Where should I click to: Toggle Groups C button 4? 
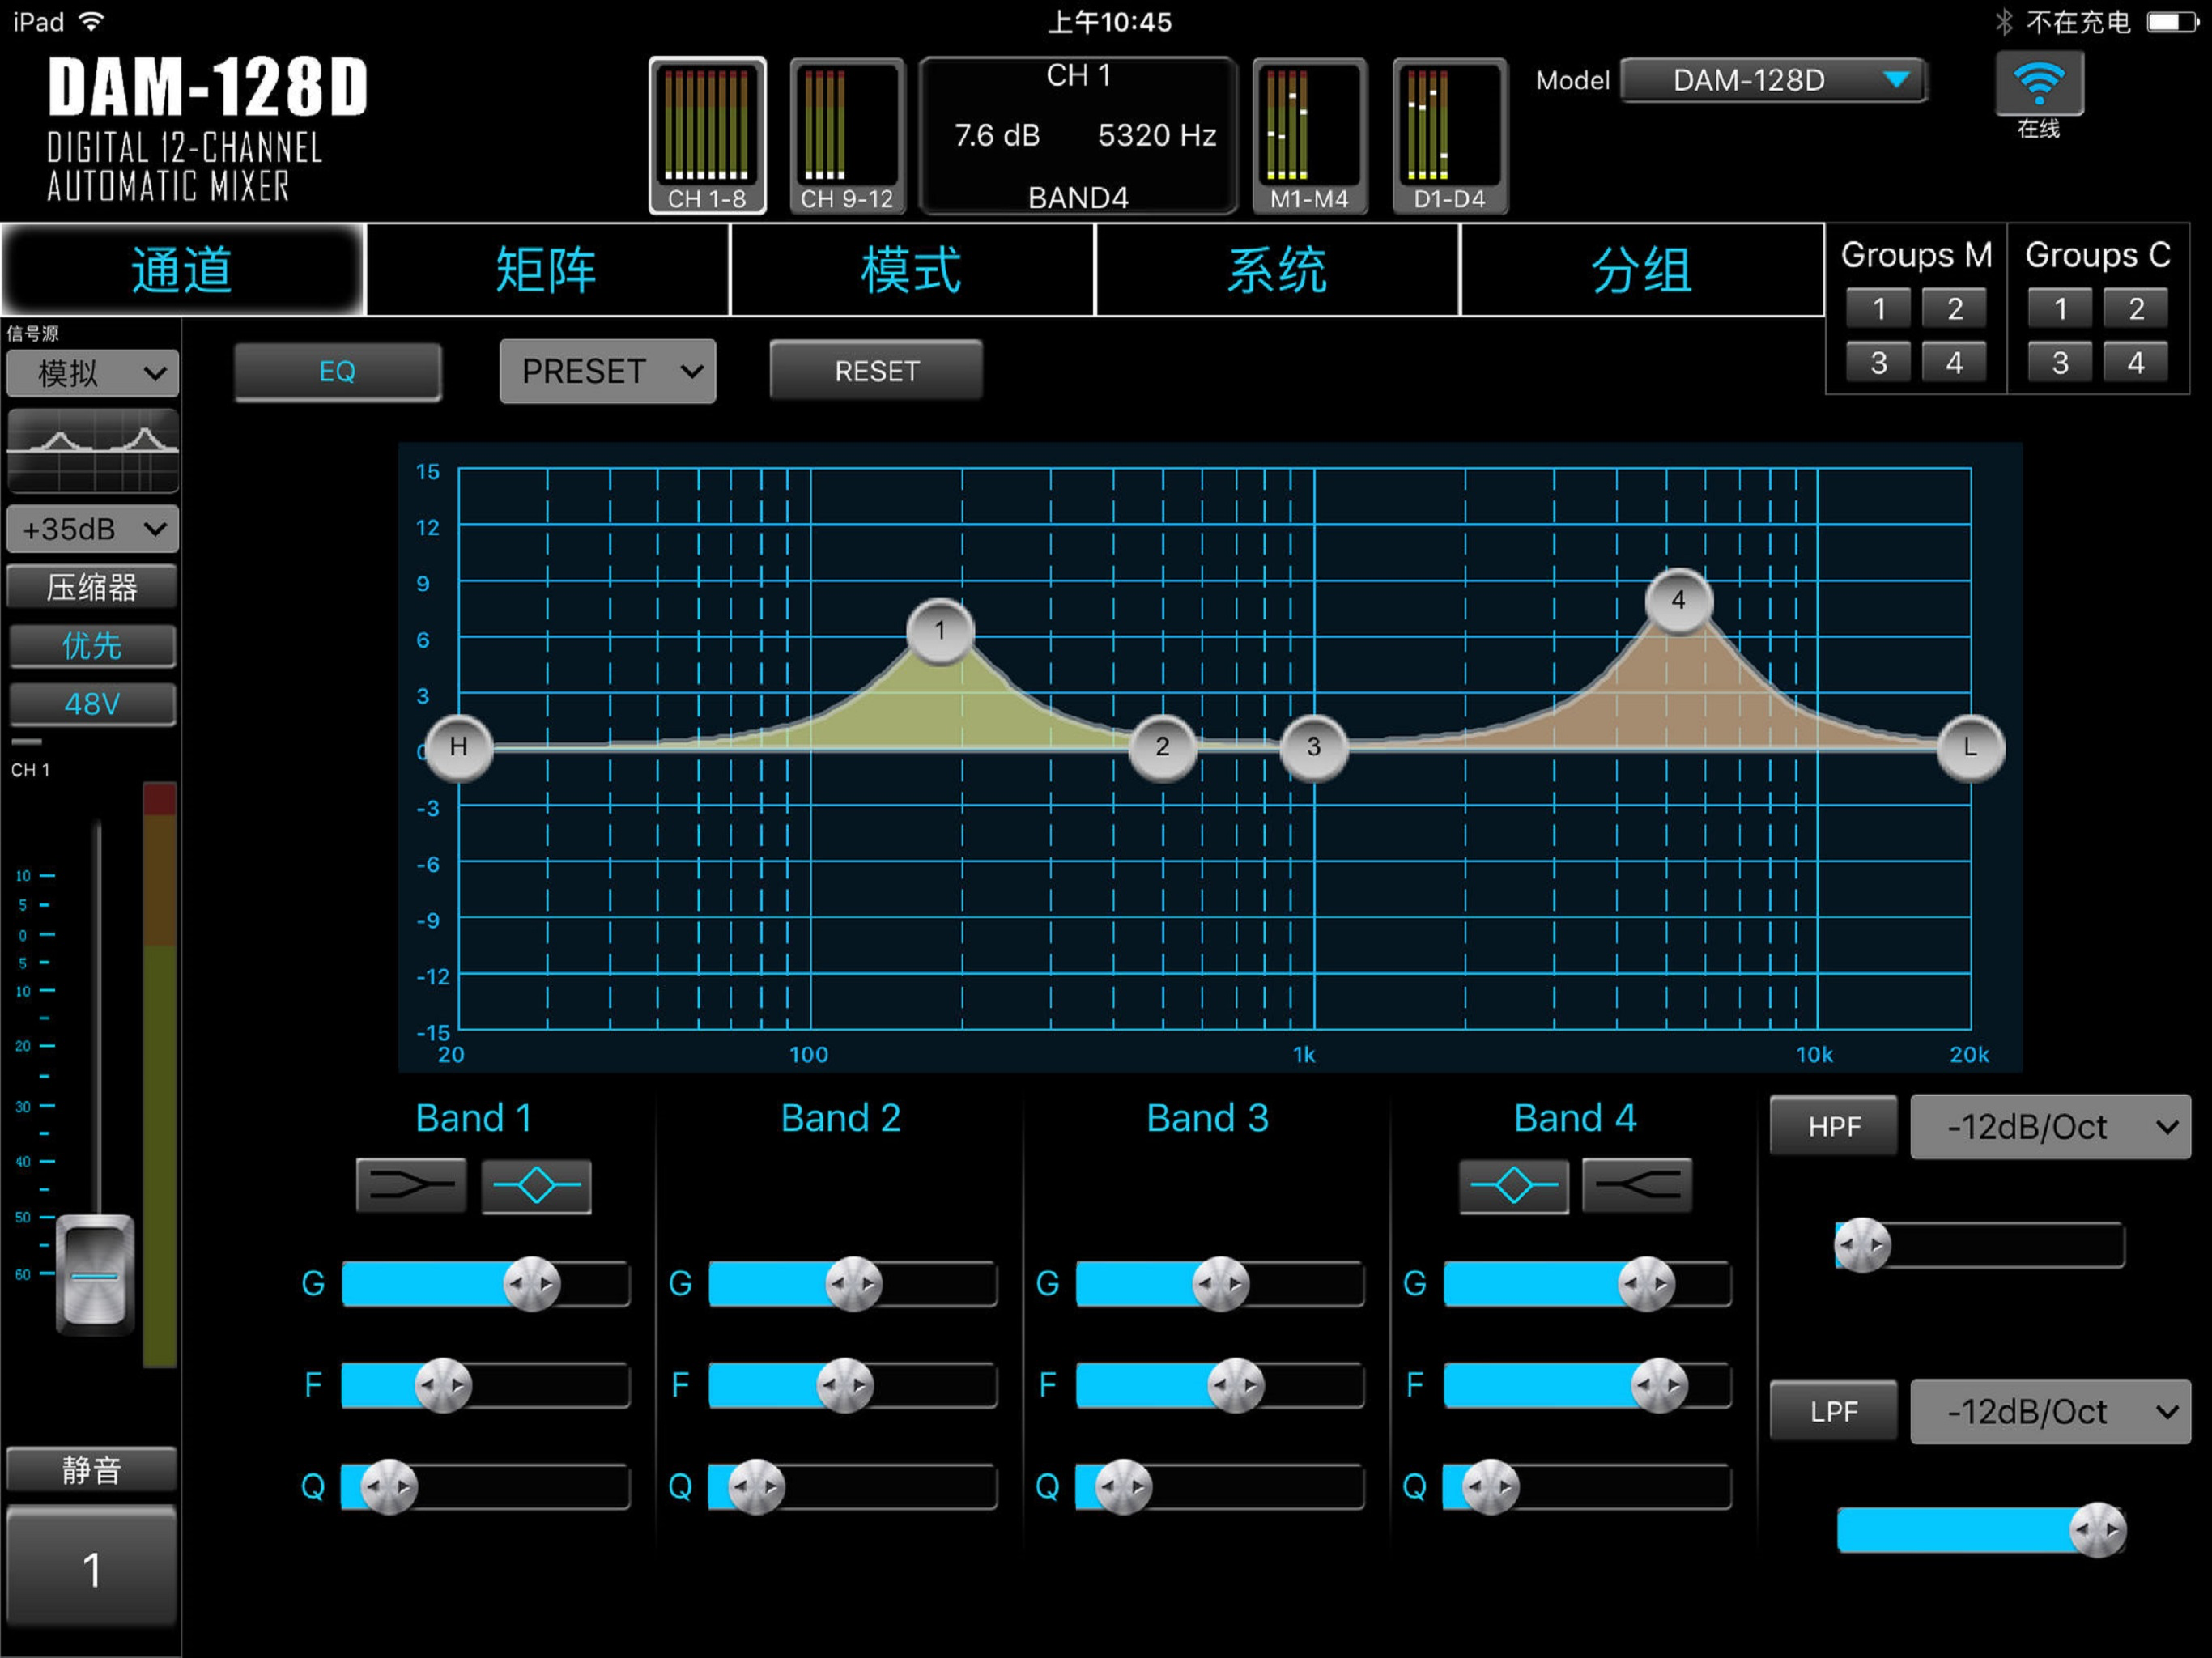coord(2136,362)
